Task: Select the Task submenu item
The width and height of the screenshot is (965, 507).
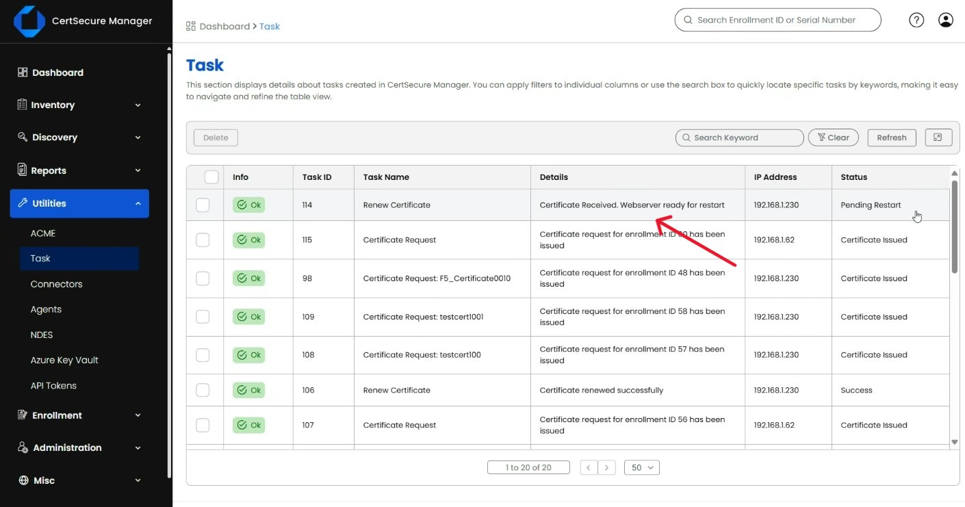Action: pos(79,259)
